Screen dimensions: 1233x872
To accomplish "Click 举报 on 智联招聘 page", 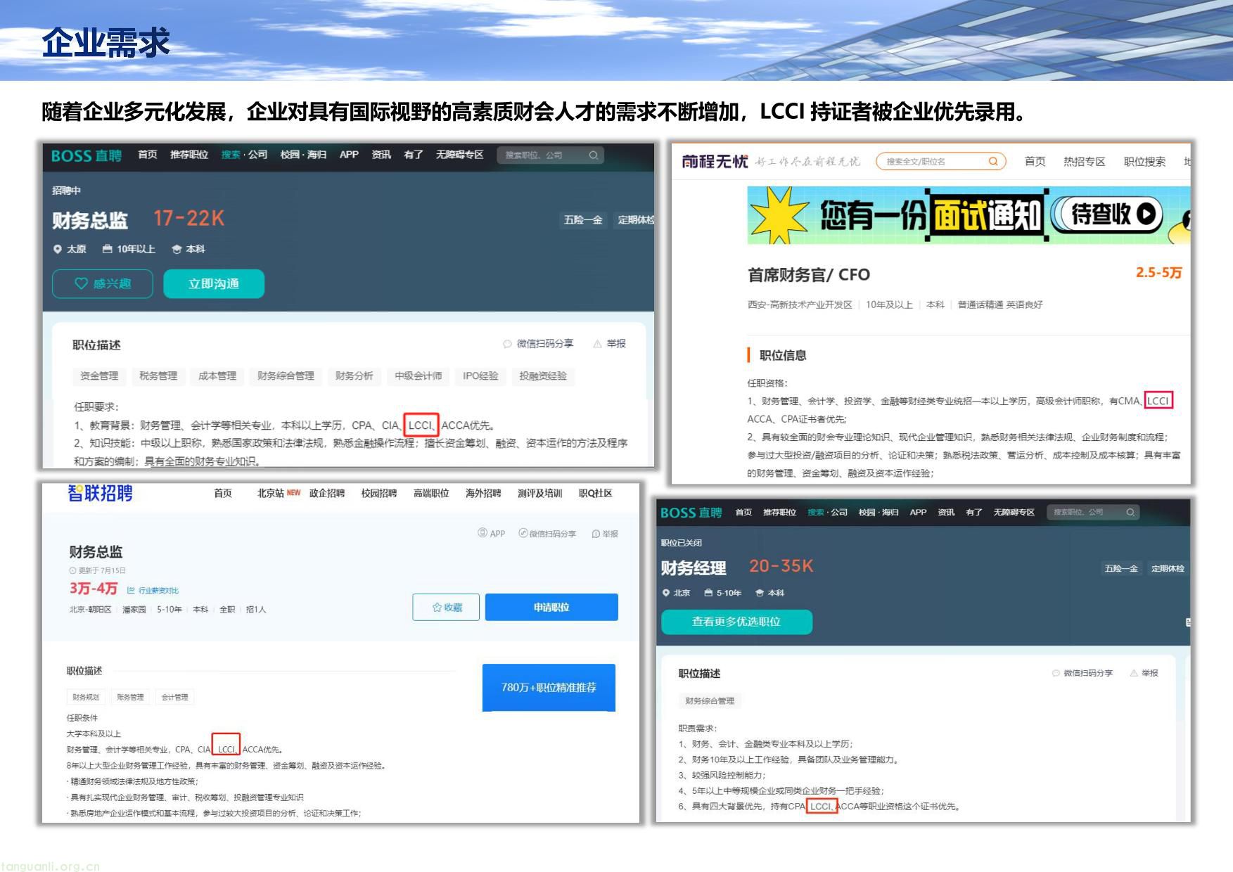I will point(605,534).
